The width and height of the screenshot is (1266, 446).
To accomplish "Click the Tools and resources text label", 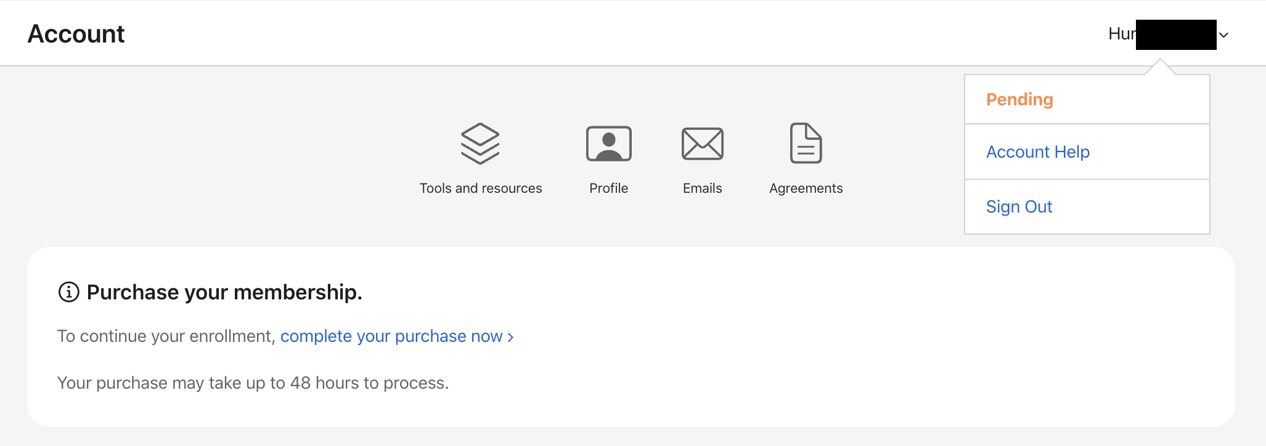I will click(x=481, y=189).
